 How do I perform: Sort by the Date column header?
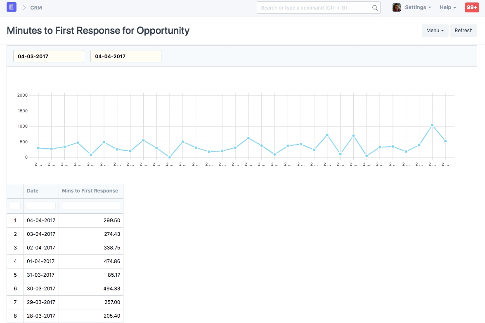33,191
